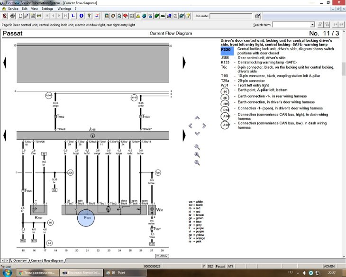
Task: Open the Windows Start button
Action: 6,273
